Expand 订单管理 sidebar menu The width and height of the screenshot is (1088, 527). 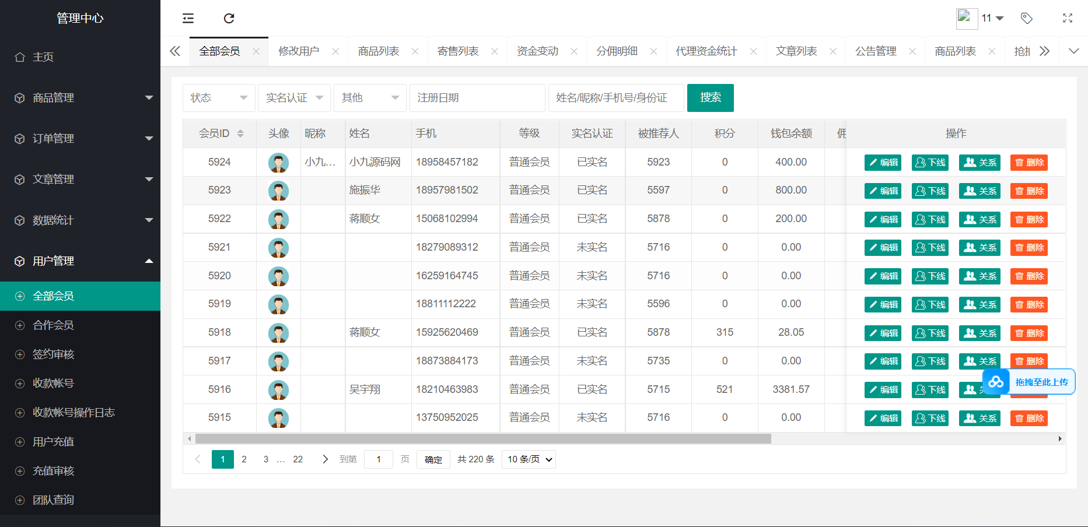click(80, 139)
